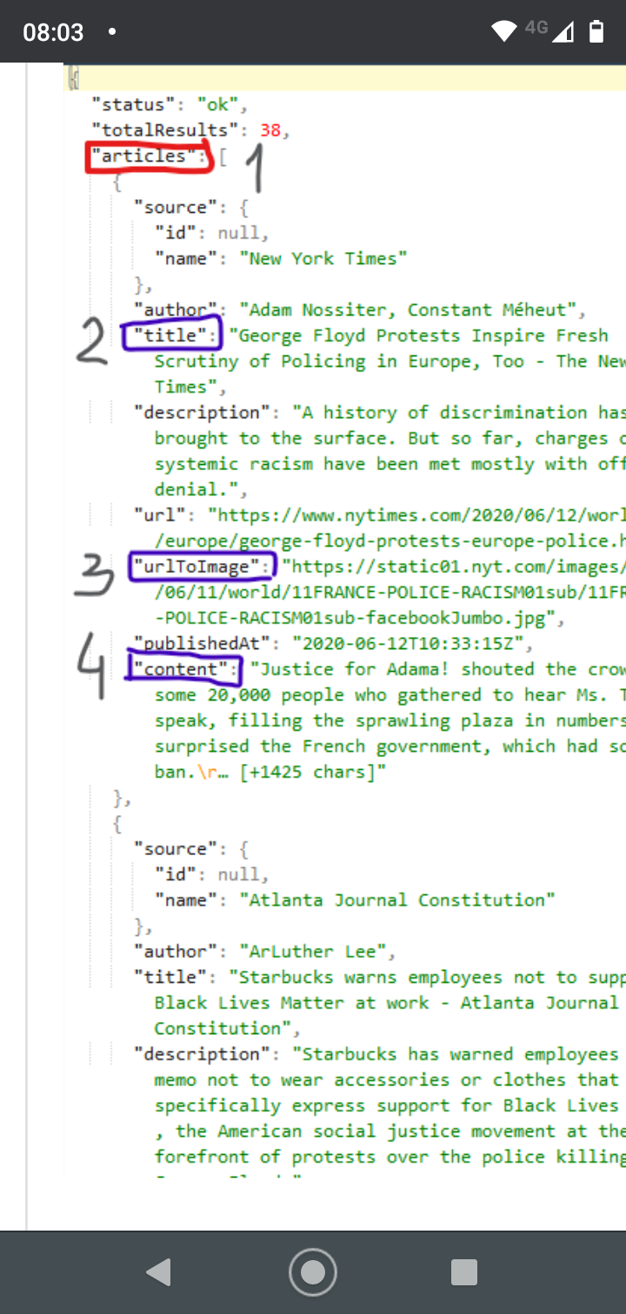Select the "George Floyd Protests Inspire Fresh" title text

[418, 335]
